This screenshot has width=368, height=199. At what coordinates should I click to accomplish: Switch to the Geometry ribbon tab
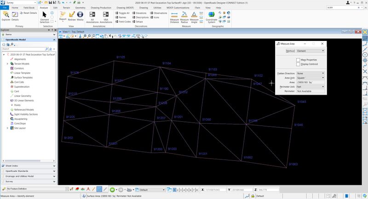click(x=80, y=7)
